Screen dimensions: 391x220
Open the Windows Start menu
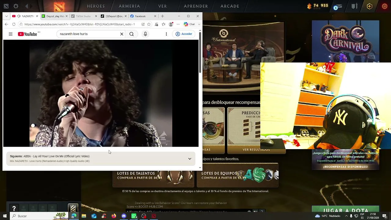point(5,216)
